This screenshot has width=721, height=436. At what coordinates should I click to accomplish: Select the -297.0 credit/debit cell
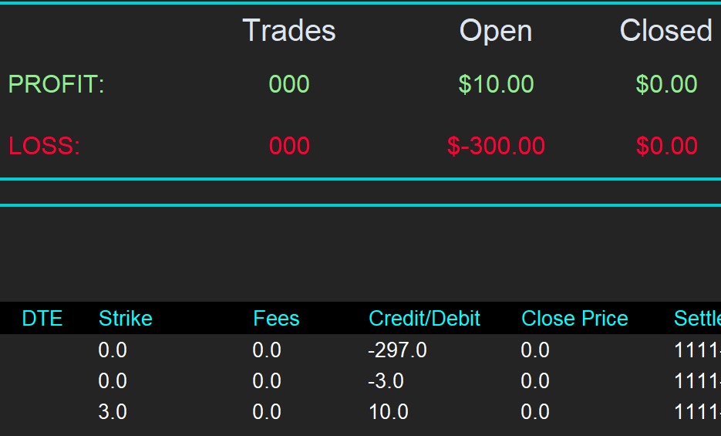click(397, 350)
